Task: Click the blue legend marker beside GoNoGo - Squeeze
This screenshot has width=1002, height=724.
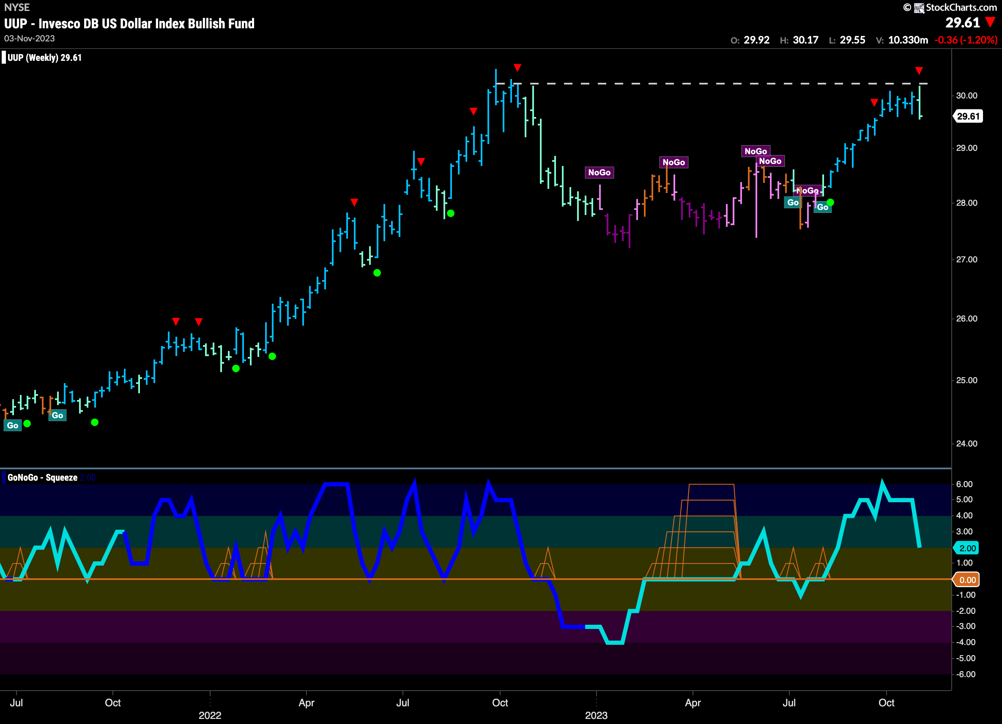Action: click(4, 478)
